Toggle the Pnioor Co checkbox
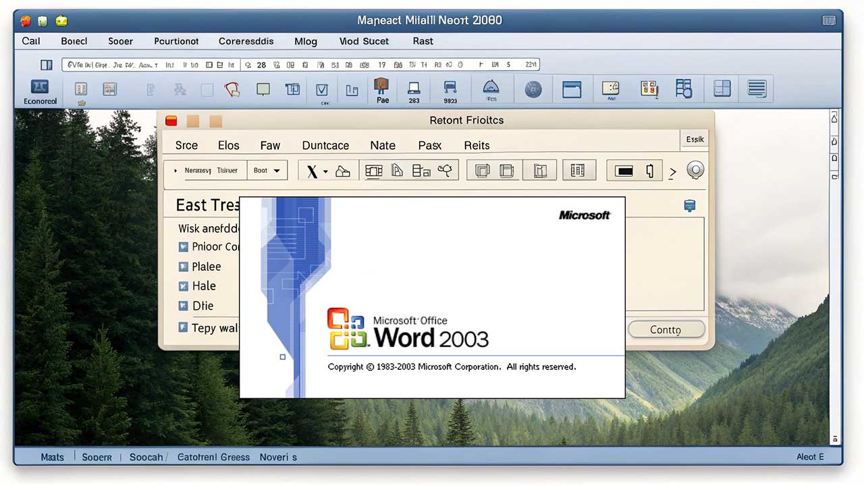 pos(183,247)
